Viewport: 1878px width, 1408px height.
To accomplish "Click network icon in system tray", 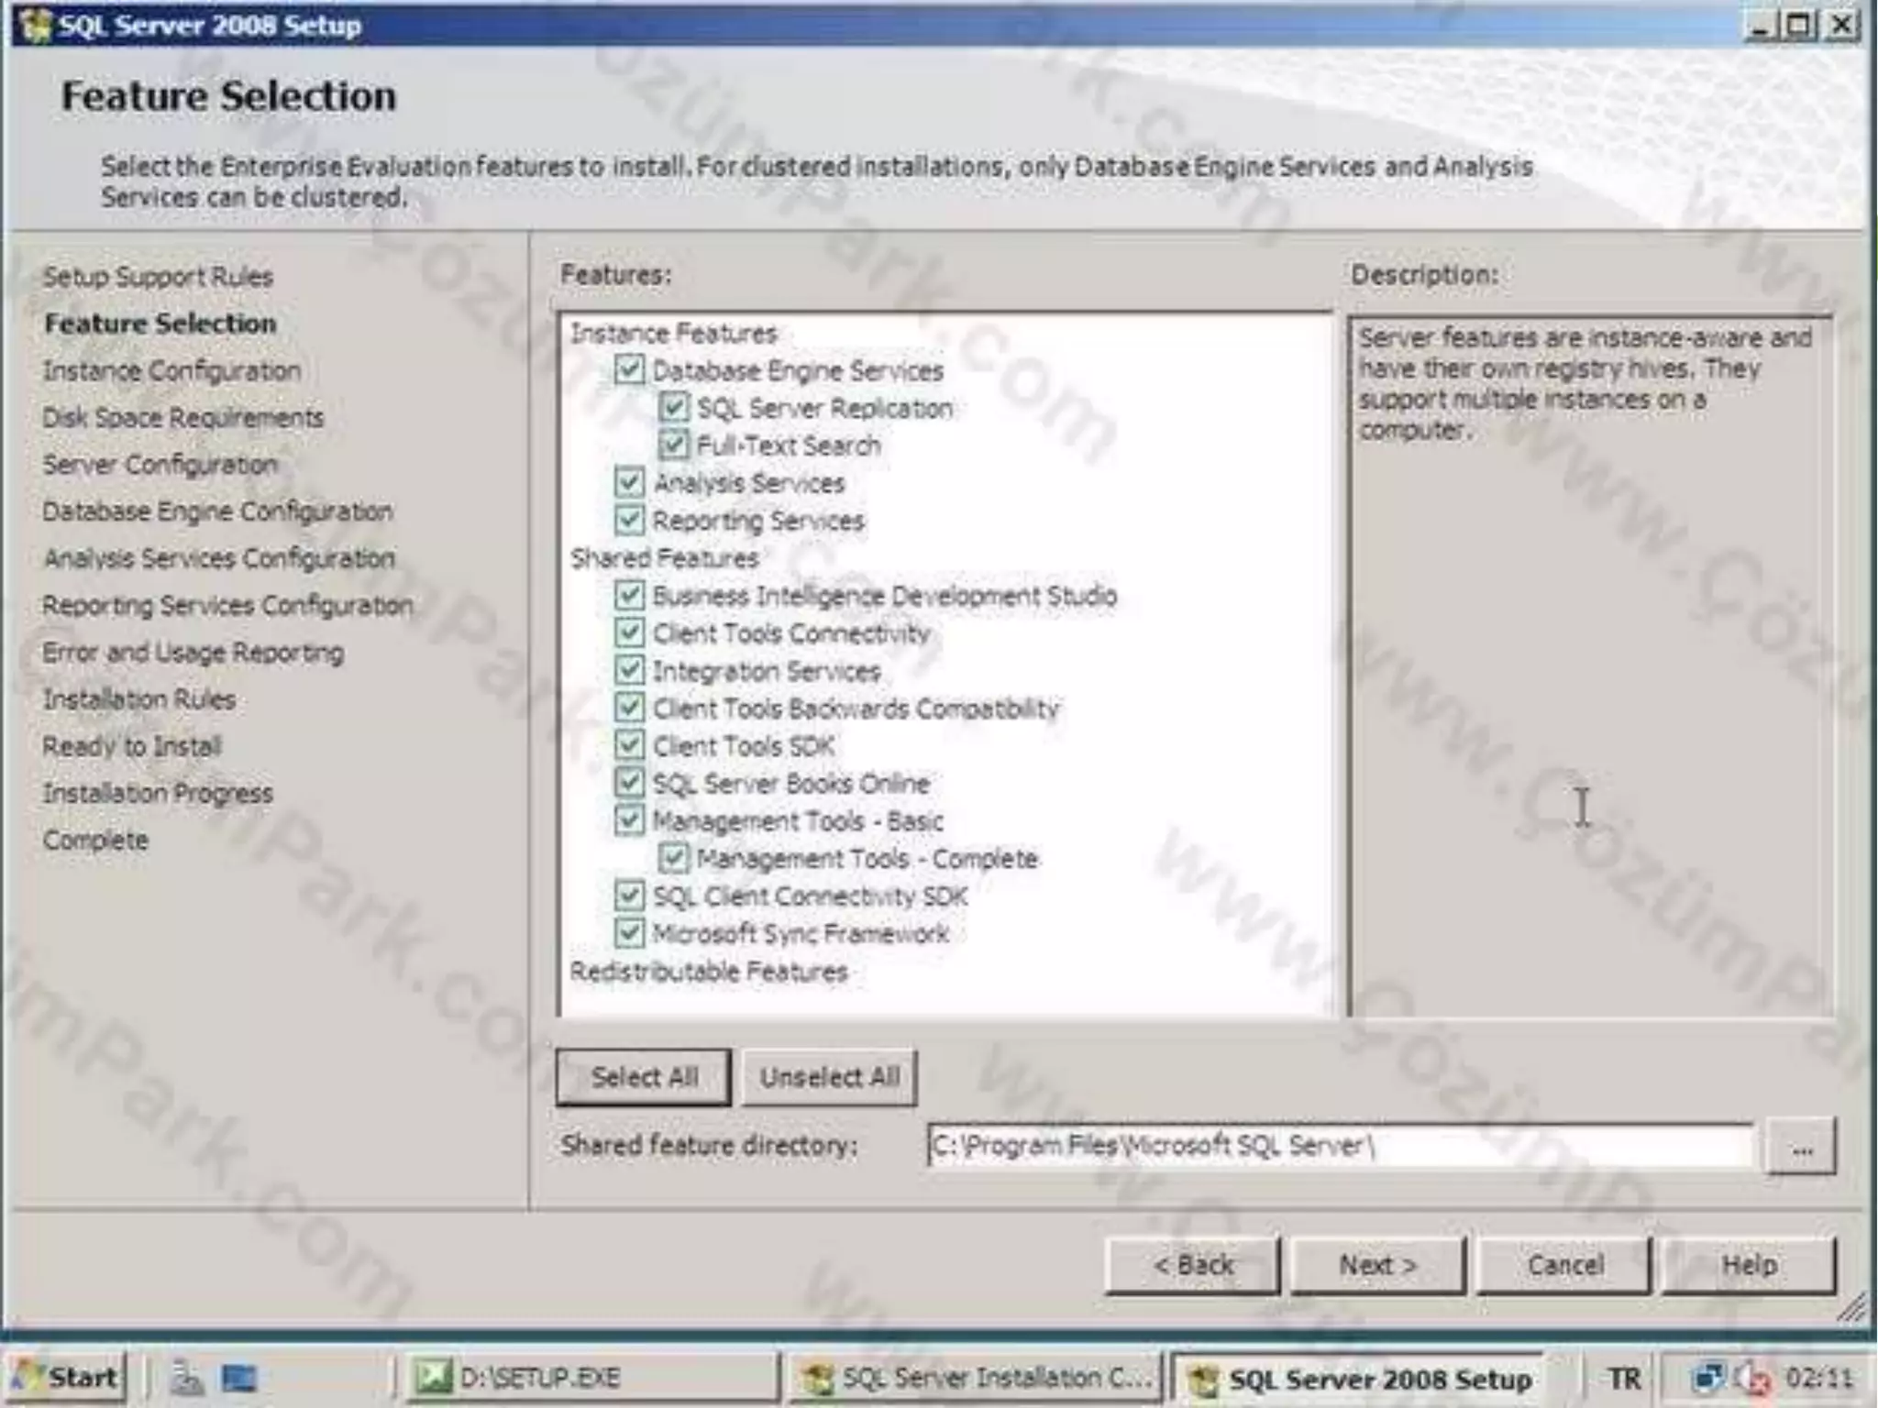I will click(x=1707, y=1378).
